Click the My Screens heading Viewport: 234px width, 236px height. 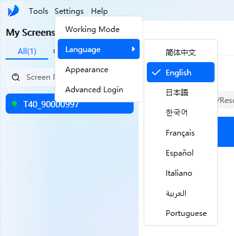31,33
